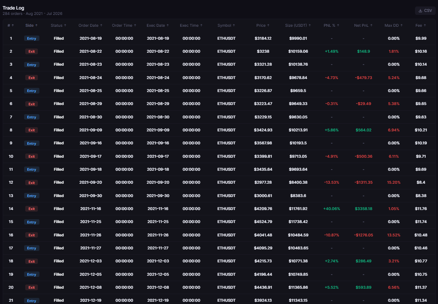Select size $9659.5 cell
Image resolution: width=438 pixels, height=304 pixels.
tap(298, 91)
